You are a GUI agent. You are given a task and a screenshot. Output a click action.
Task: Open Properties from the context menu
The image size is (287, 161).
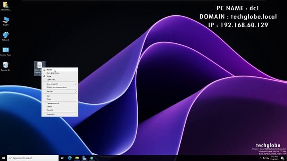click(x=60, y=114)
